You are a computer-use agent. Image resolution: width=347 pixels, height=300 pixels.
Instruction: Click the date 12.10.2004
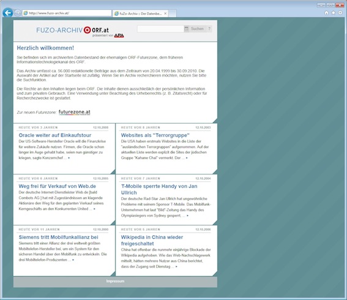[203, 178]
